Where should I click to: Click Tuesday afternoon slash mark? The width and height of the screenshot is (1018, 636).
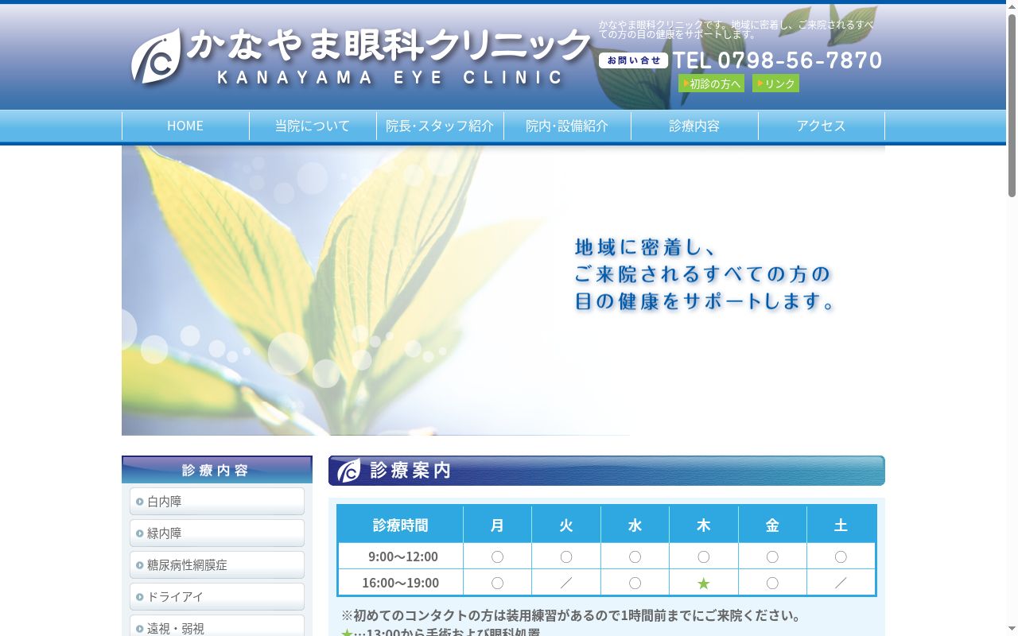click(x=566, y=583)
